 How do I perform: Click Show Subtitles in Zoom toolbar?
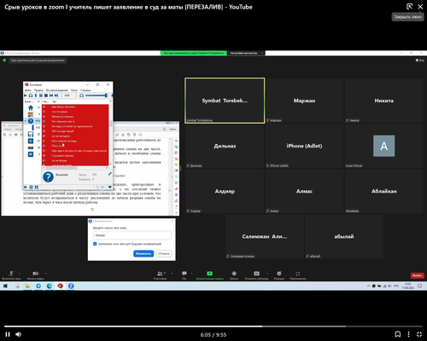256,275
